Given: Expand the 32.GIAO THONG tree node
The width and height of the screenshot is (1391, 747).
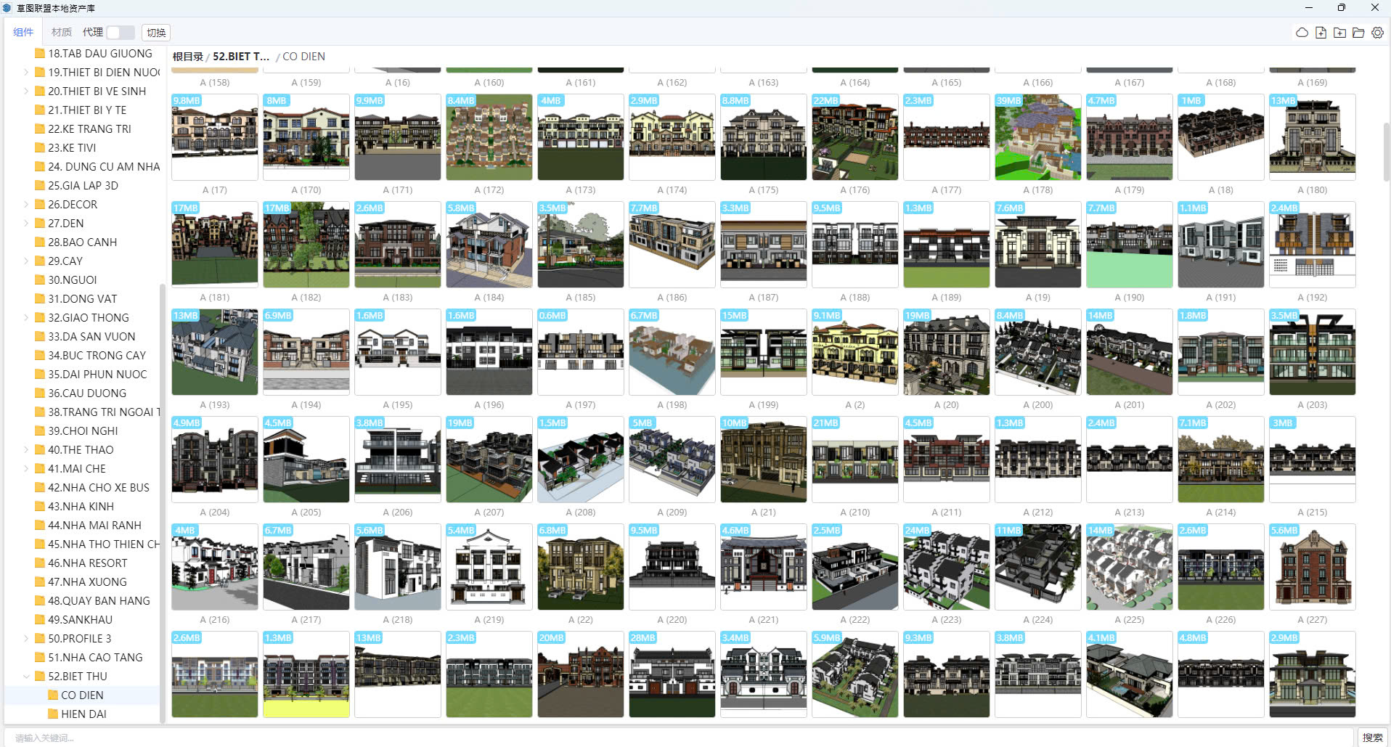Looking at the screenshot, I should point(26,318).
